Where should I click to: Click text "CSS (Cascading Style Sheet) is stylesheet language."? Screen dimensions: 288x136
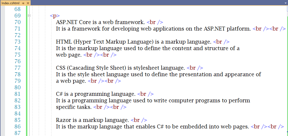click(x=120, y=68)
